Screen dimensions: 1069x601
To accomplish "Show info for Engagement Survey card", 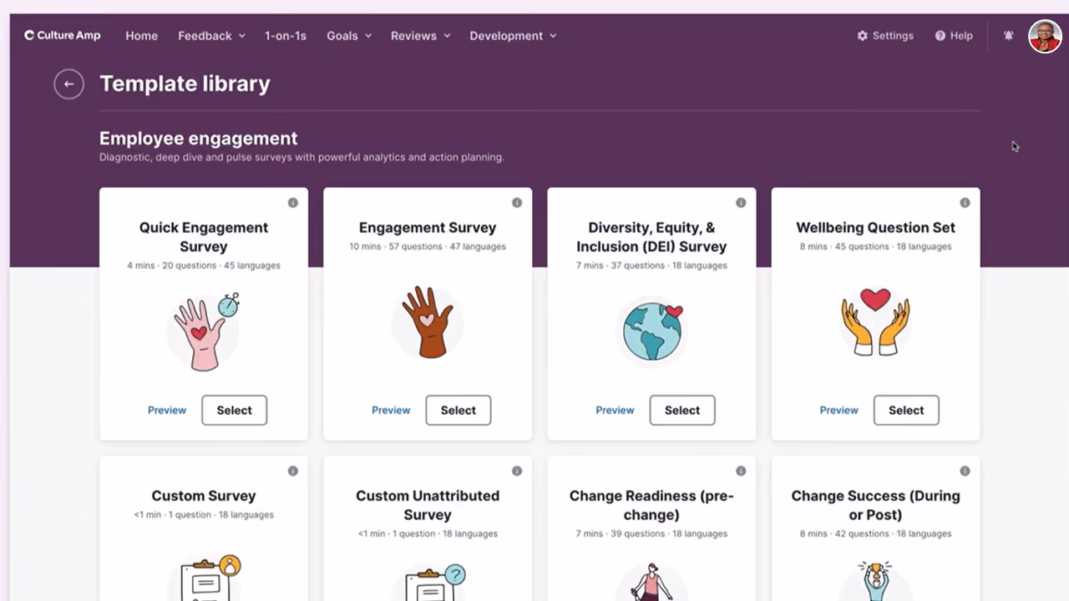I will point(517,203).
